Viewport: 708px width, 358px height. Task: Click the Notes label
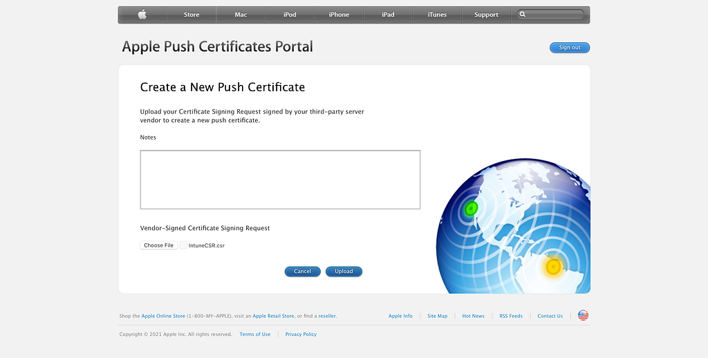click(148, 138)
